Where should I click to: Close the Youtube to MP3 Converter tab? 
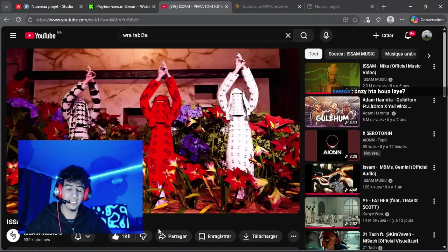(x=299, y=6)
